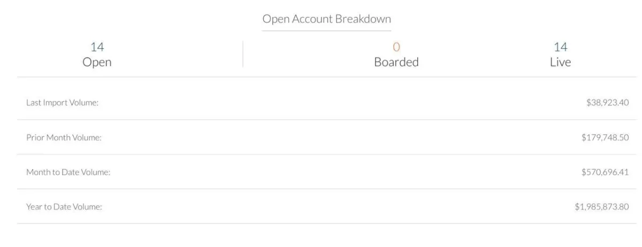Click the Year to Date Volume label
Screen dimensions: 642x247
[64, 206]
